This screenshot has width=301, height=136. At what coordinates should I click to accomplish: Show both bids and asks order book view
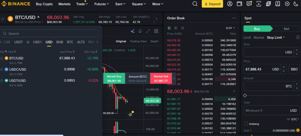pos(169,28)
